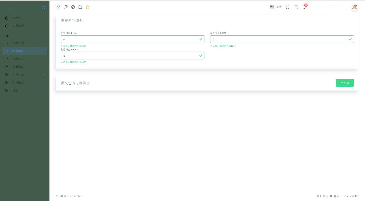The height and width of the screenshot is (201, 365).
Task: Click the 卢坎 sidebar brand logo
Action: point(8,8)
